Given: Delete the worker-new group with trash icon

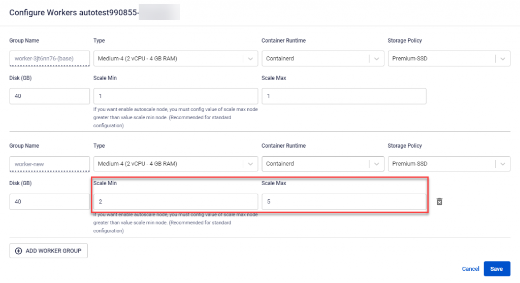Looking at the screenshot, I should 440,201.
